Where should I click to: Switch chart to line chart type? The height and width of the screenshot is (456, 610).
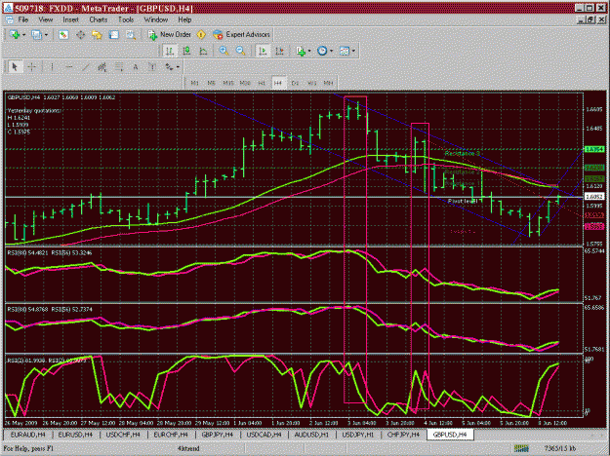point(203,51)
